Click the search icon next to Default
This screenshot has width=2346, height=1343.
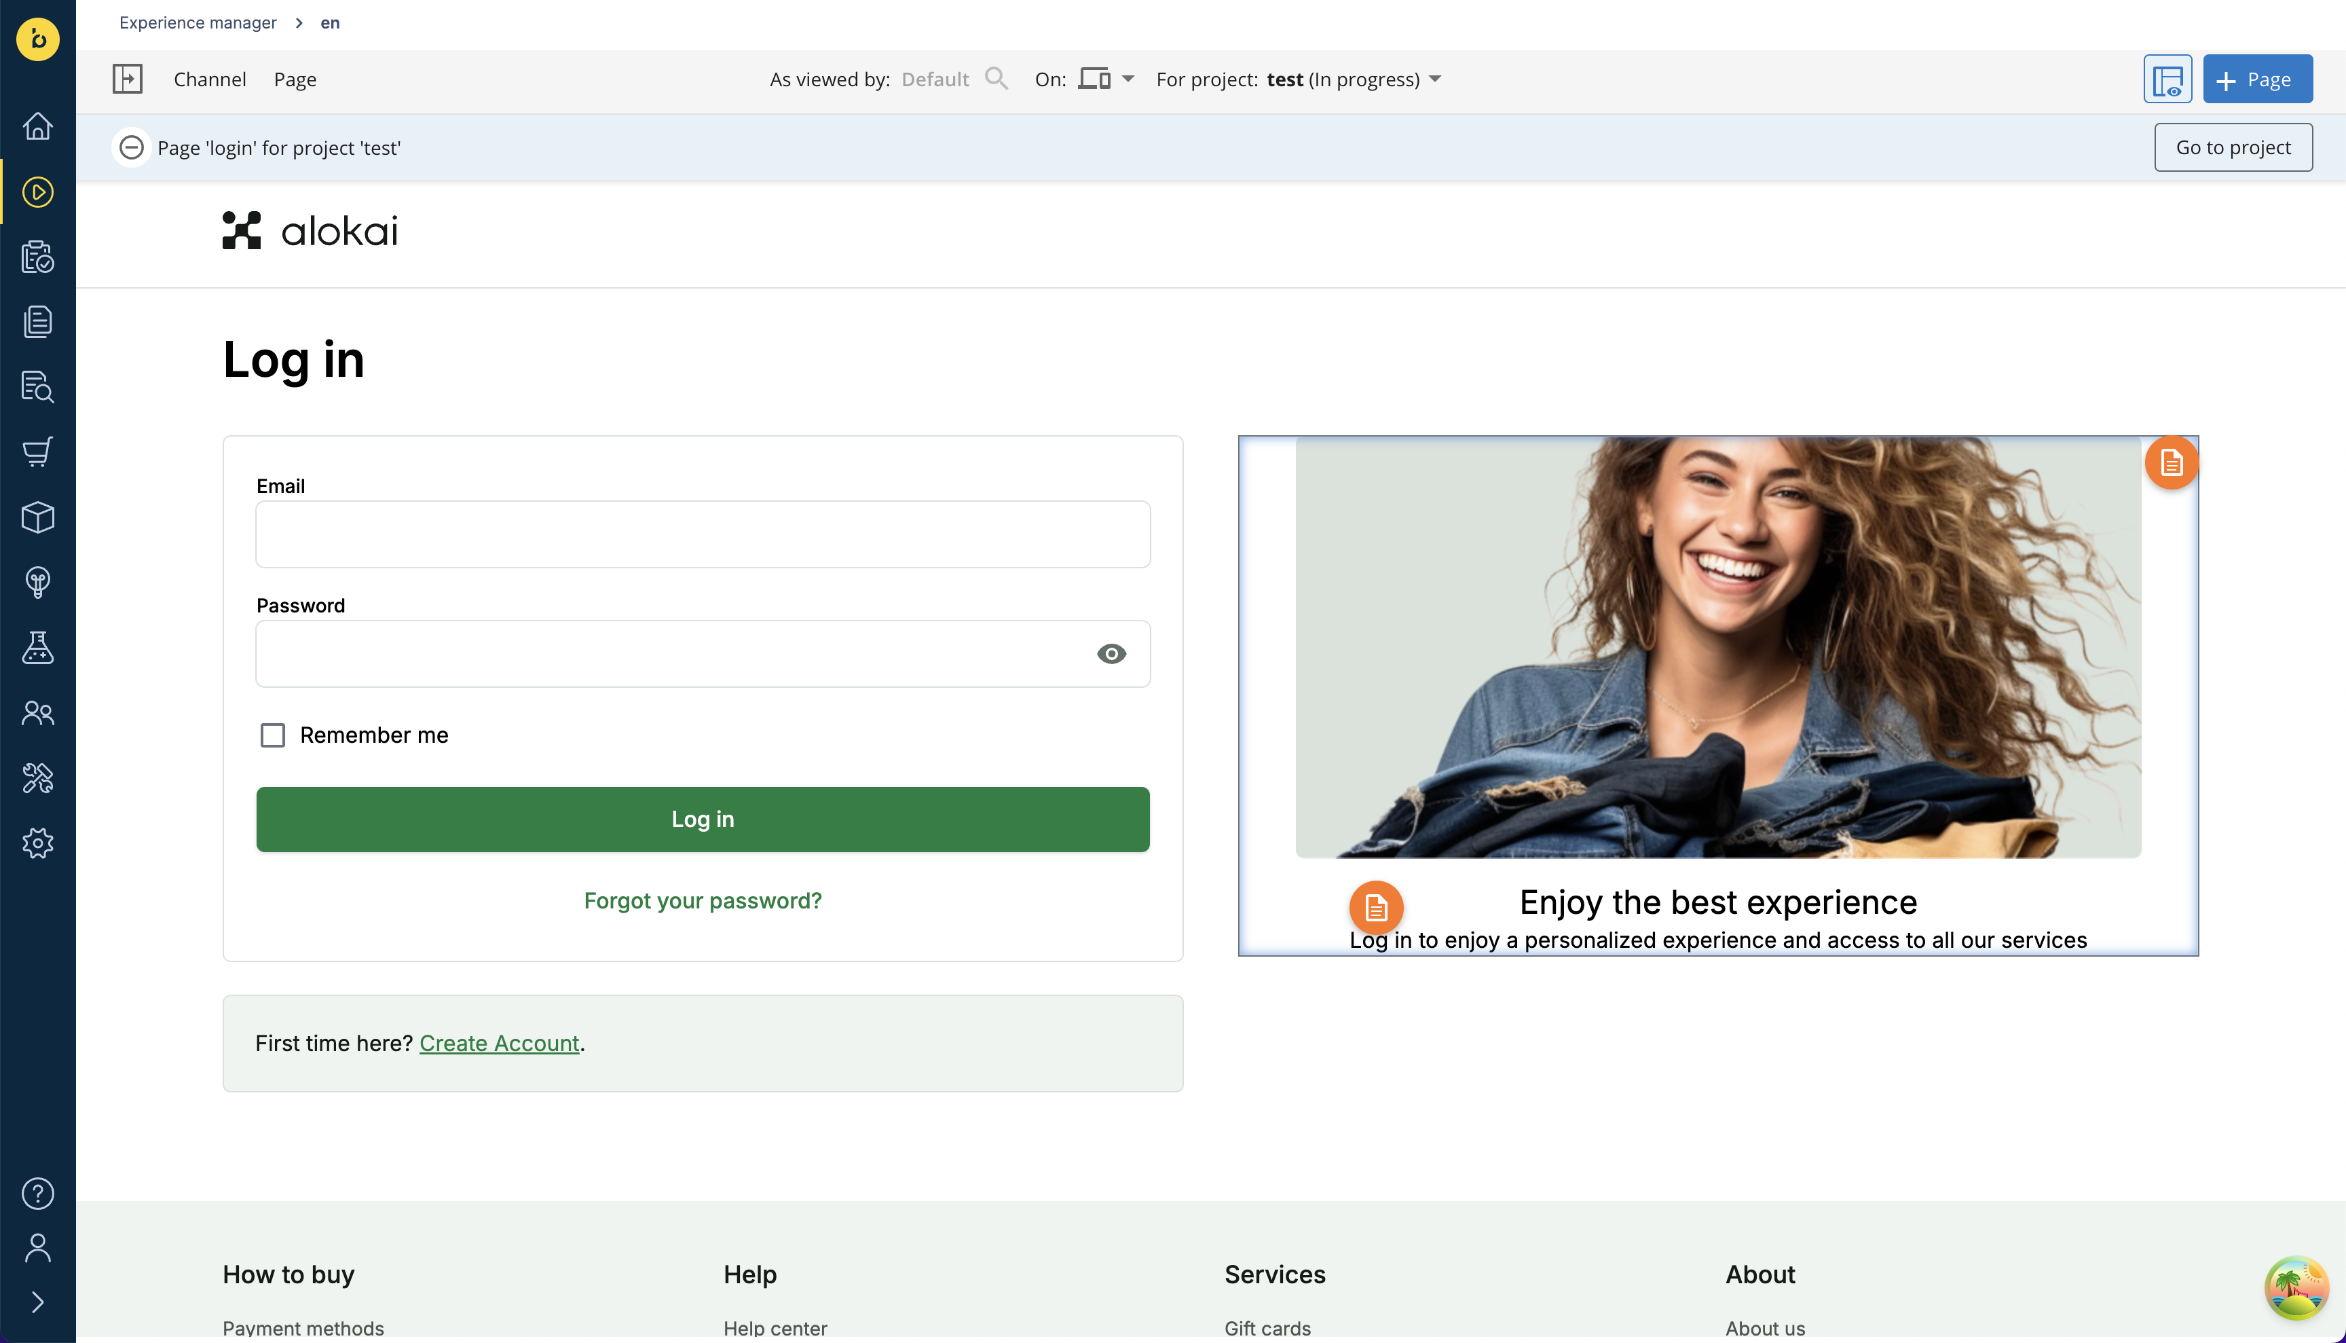pos(996,78)
